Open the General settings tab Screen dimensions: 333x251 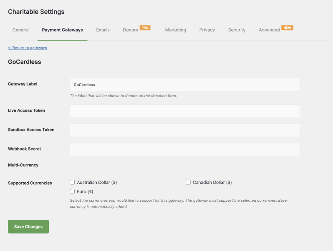[x=20, y=30]
